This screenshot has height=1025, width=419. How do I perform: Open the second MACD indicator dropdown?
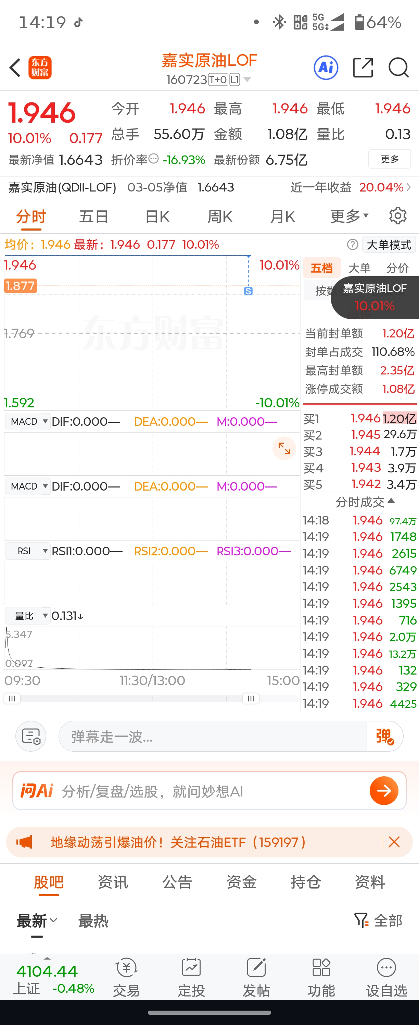point(27,486)
